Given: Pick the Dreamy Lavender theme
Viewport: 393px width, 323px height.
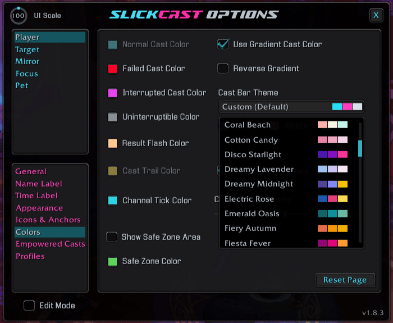Looking at the screenshot, I should pos(286,169).
